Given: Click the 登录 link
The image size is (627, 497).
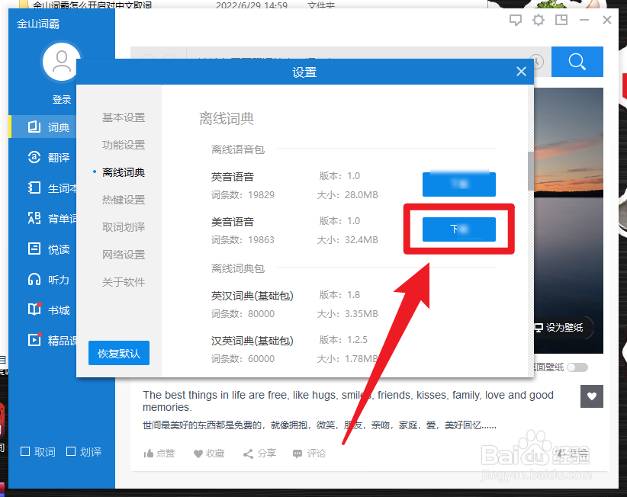Looking at the screenshot, I should (x=62, y=100).
